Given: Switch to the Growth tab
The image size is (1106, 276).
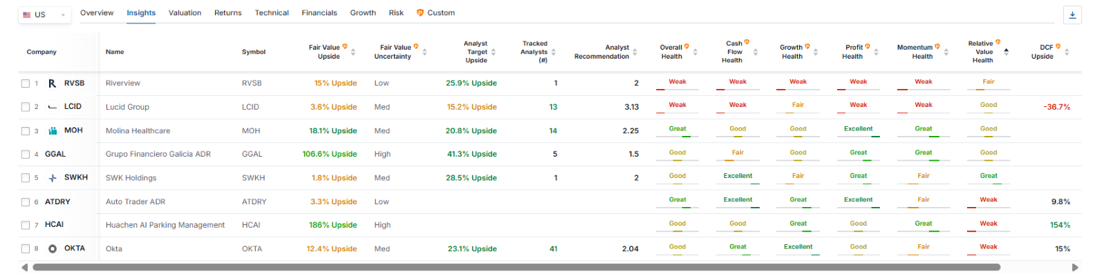Looking at the screenshot, I should tap(363, 13).
